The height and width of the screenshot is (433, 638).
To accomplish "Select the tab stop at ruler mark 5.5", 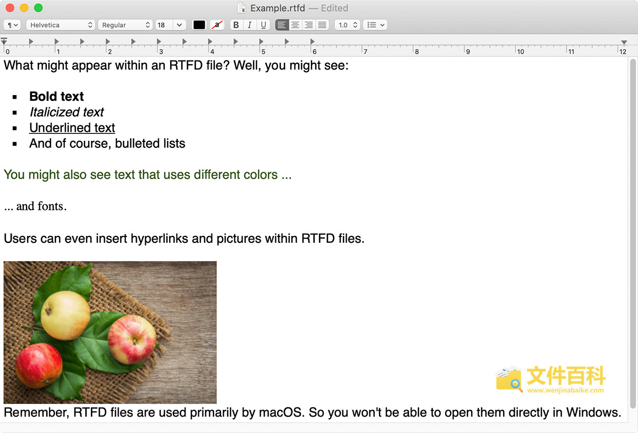I will pyautogui.click(x=287, y=41).
